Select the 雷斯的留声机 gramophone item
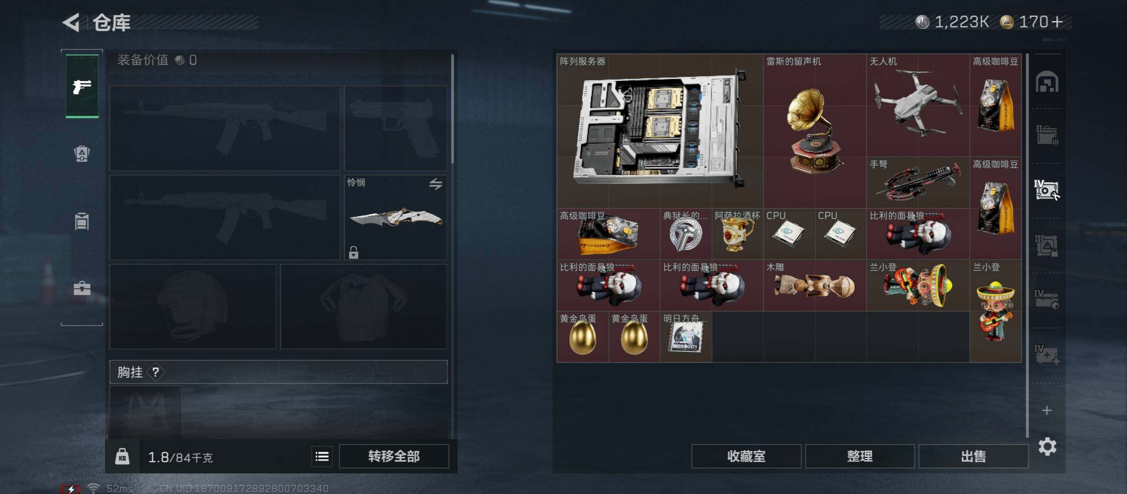Viewport: 1127px width, 494px height. 815,131
